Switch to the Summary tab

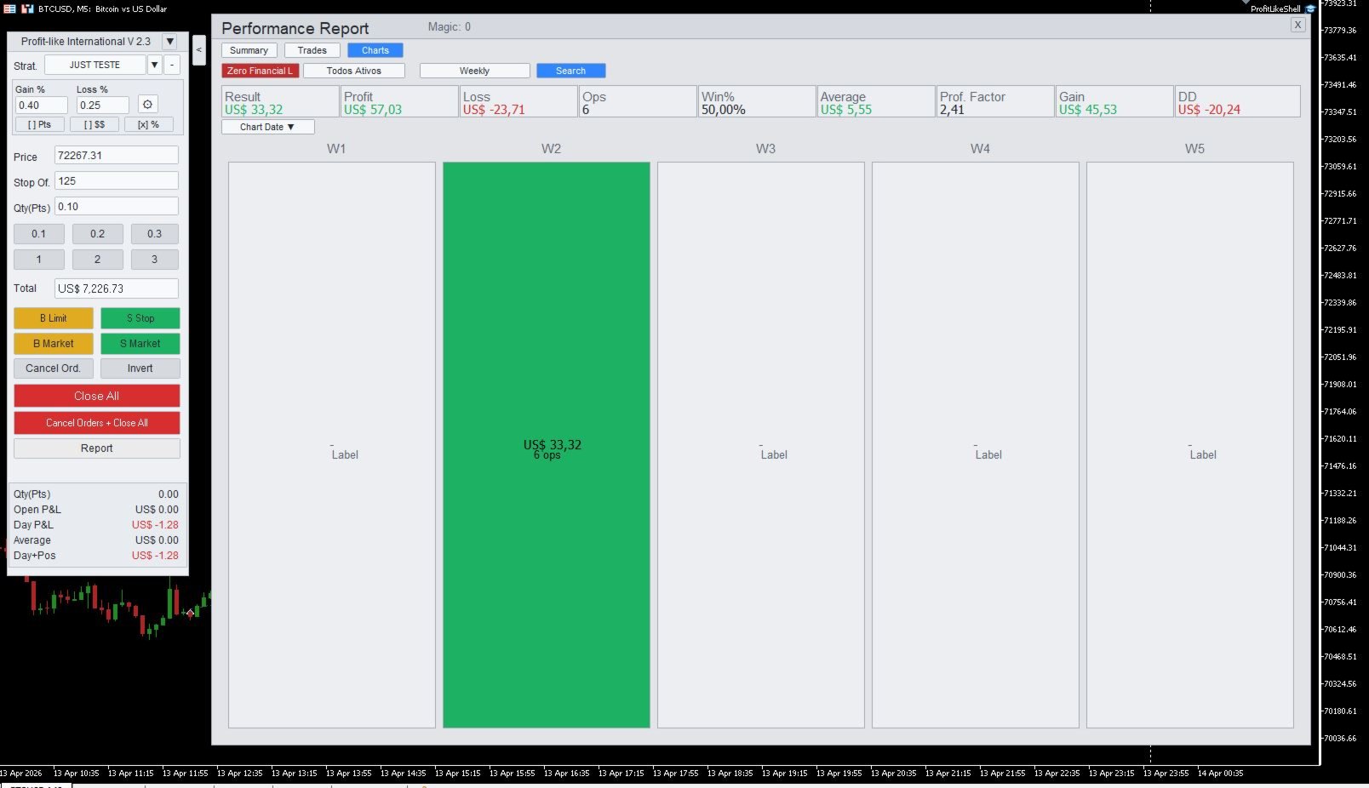(x=249, y=50)
